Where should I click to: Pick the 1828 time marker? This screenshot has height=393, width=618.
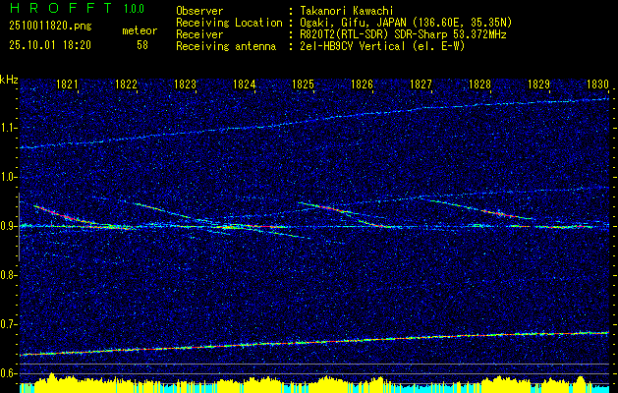pyautogui.click(x=479, y=85)
